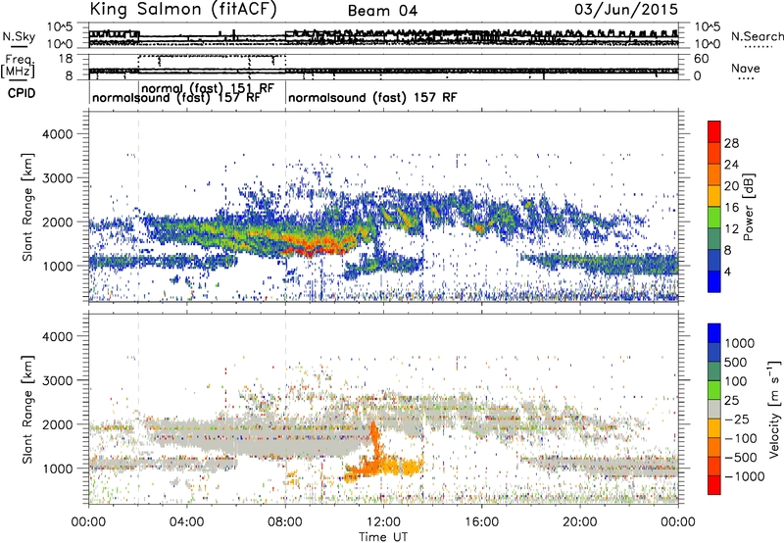Screen dimensions: 784x543
Task: Click the blue bottom Power colorbar segment
Action: (x=714, y=281)
